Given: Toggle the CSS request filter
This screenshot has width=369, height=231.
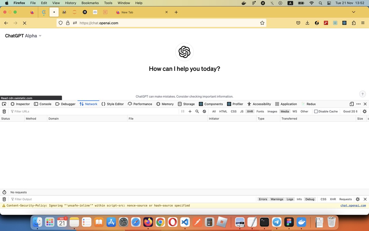Looking at the screenshot, I should [x=234, y=111].
